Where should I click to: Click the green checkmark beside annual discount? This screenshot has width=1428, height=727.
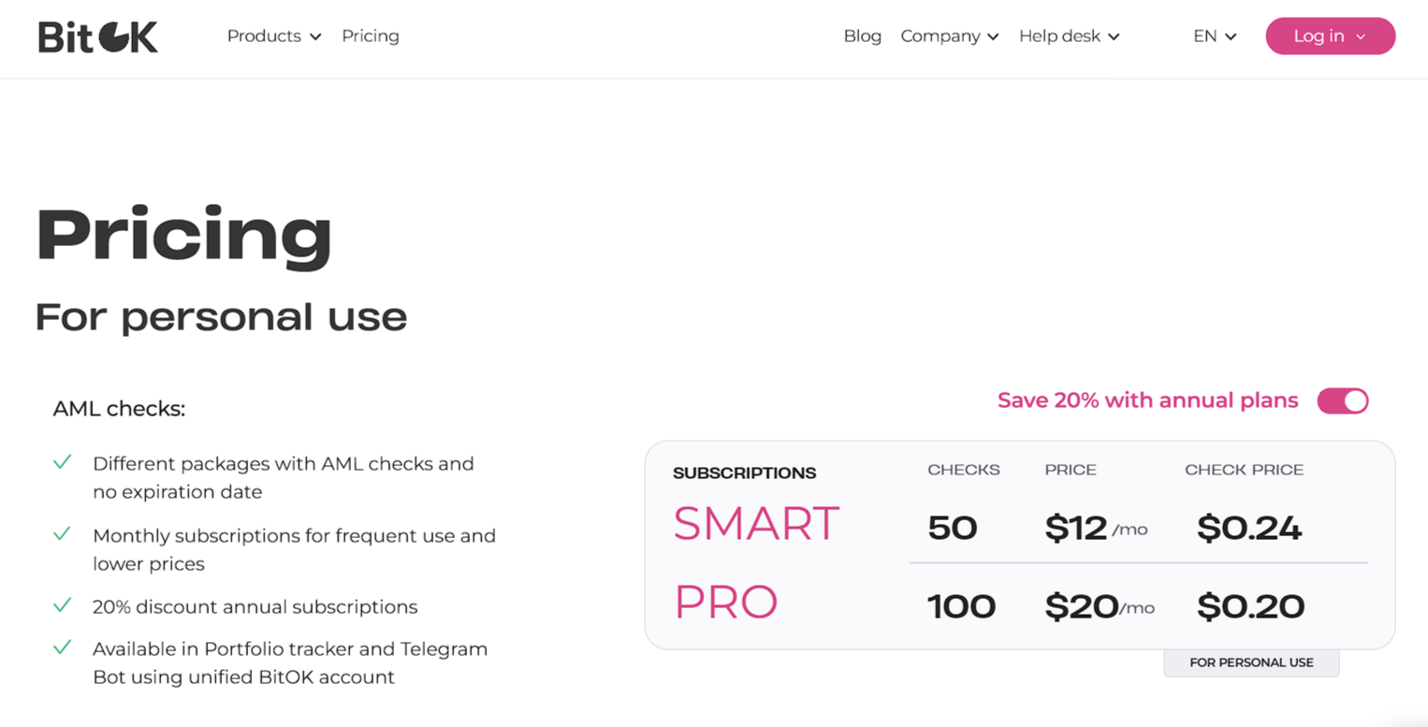coord(64,604)
